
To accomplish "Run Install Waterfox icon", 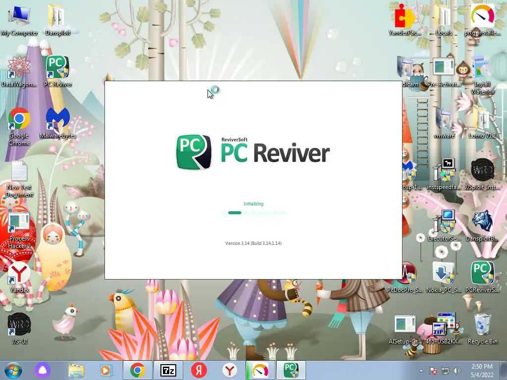I will coord(482,75).
